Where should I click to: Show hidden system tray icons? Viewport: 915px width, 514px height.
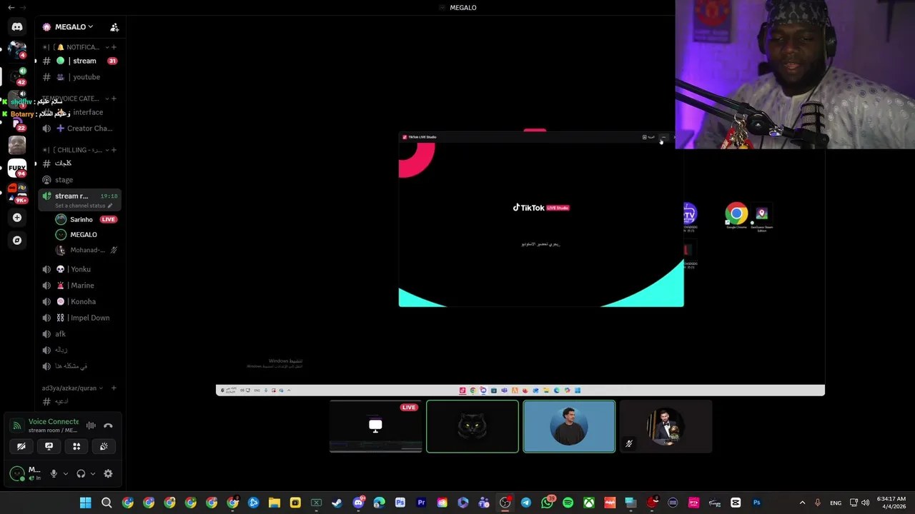802,503
